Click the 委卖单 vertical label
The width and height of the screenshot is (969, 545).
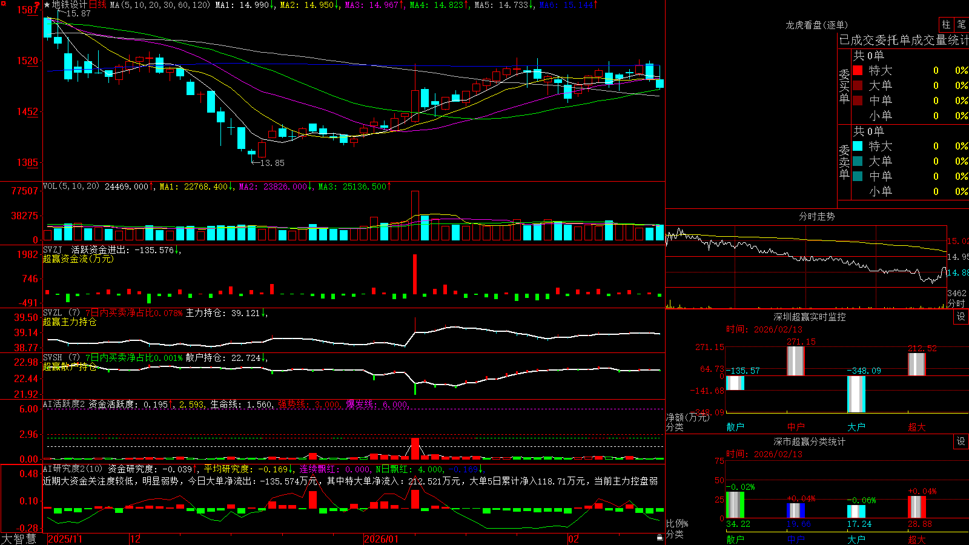pyautogui.click(x=844, y=162)
